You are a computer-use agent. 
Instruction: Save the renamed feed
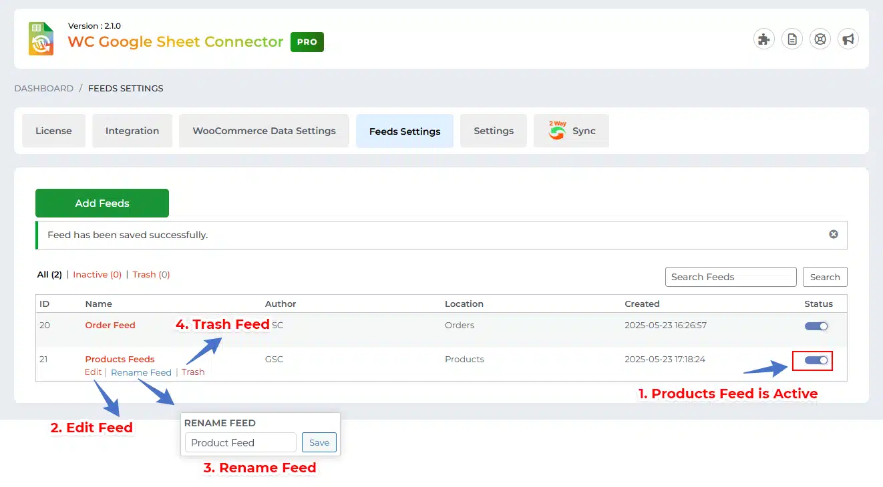(x=319, y=442)
